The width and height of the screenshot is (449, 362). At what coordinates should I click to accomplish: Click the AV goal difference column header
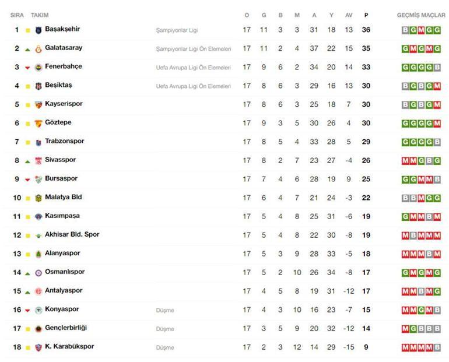click(x=349, y=15)
